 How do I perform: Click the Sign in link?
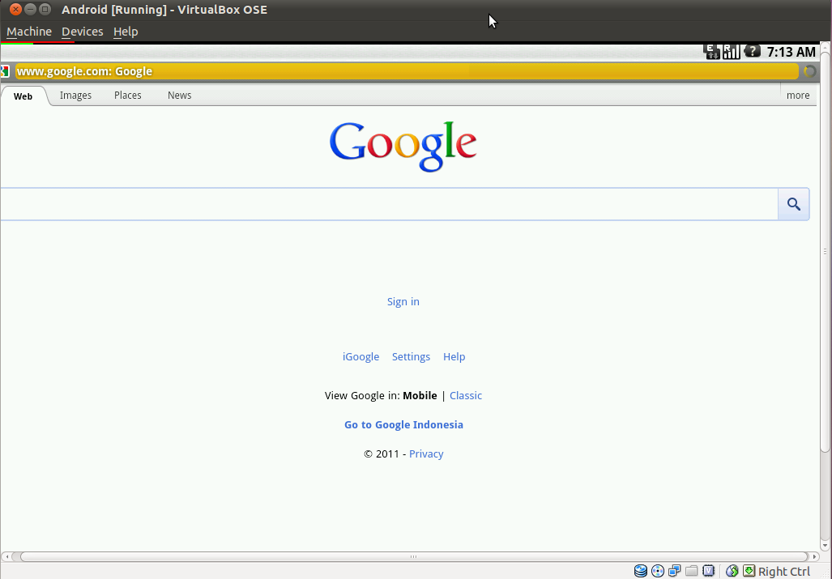(403, 301)
